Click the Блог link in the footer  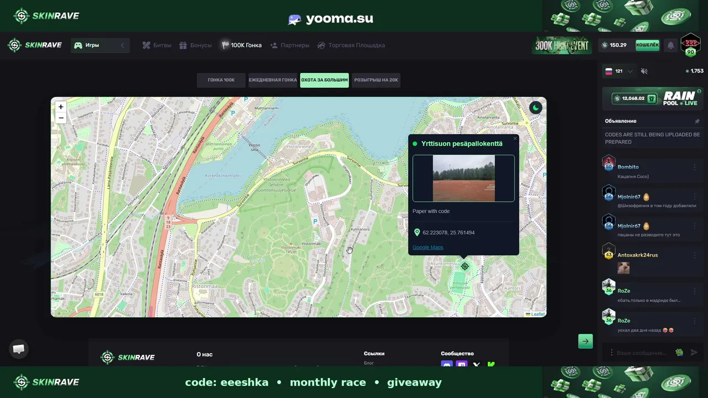pyautogui.click(x=369, y=363)
